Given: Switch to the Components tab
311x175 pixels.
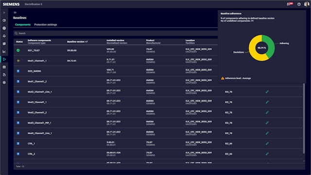Looking at the screenshot, I should point(23,25).
